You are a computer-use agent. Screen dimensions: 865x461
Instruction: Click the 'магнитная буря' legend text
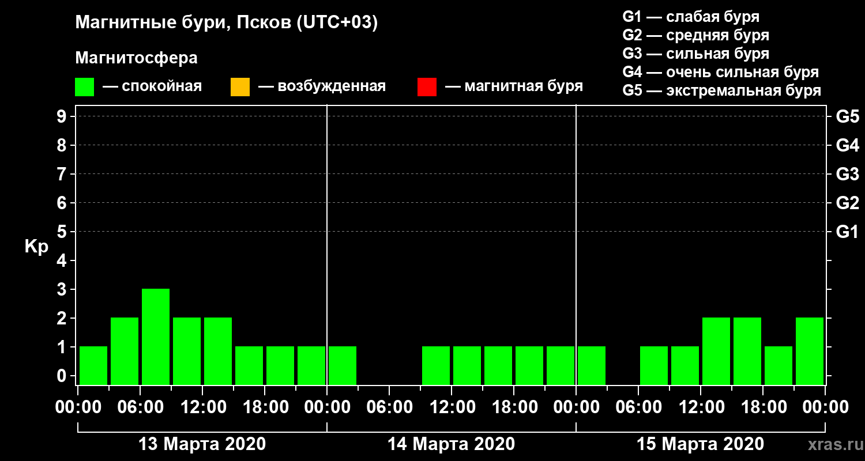pos(524,87)
